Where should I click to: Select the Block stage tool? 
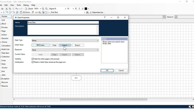(x=4, y=24)
